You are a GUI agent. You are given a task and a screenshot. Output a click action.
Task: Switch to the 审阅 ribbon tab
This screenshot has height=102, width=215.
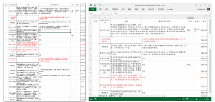pyautogui.click(x=136, y=9)
